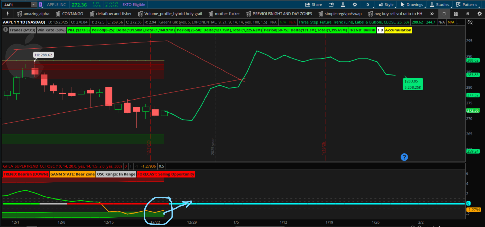
Task: Open the Drawings menu
Action: click(412, 5)
